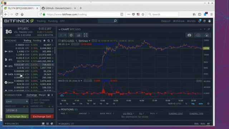This screenshot has height=129, width=229.
Task: Open Bitfinex account profile icon
Action: pyautogui.click(x=209, y=21)
